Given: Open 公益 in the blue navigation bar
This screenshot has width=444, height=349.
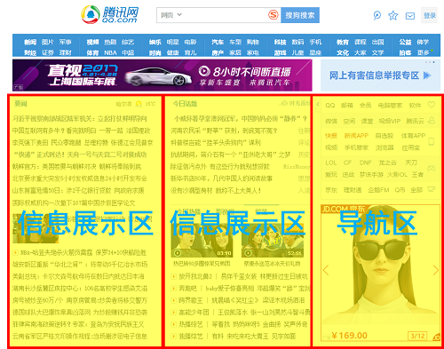Looking at the screenshot, I should pos(405,42).
